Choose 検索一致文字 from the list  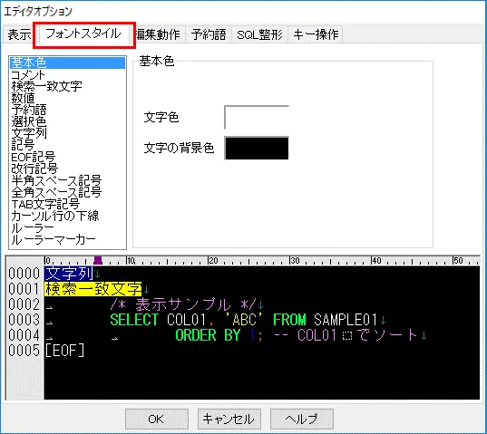click(x=68, y=86)
